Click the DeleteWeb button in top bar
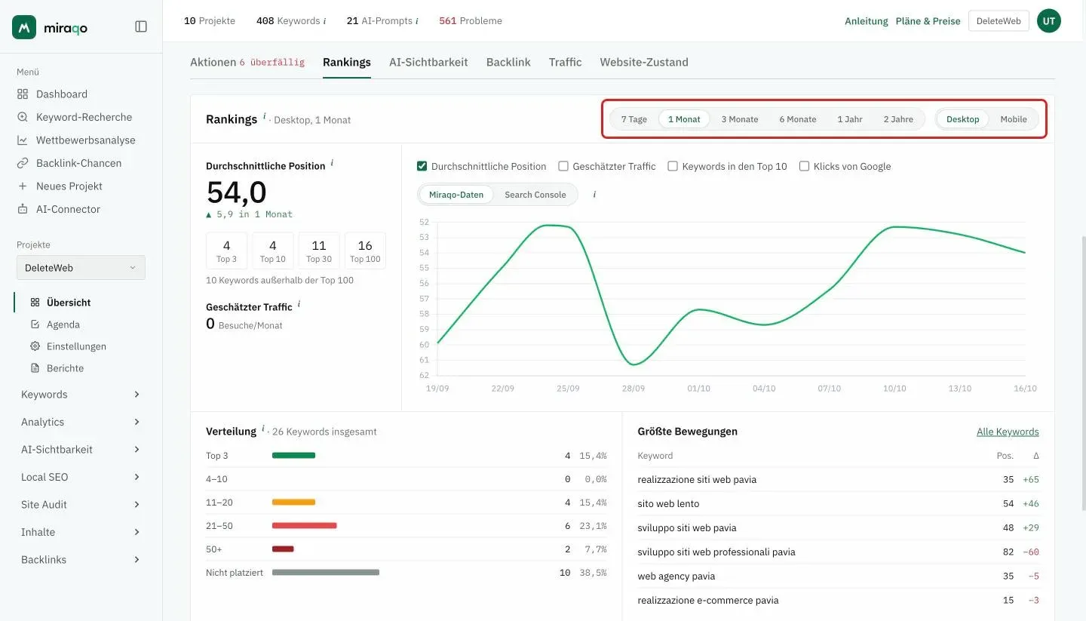 [x=999, y=21]
